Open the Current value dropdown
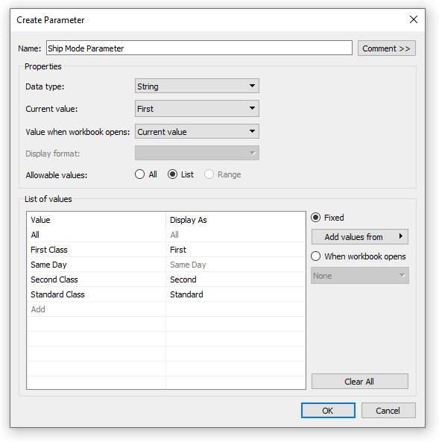Image resolution: width=439 pixels, height=442 pixels. point(197,109)
